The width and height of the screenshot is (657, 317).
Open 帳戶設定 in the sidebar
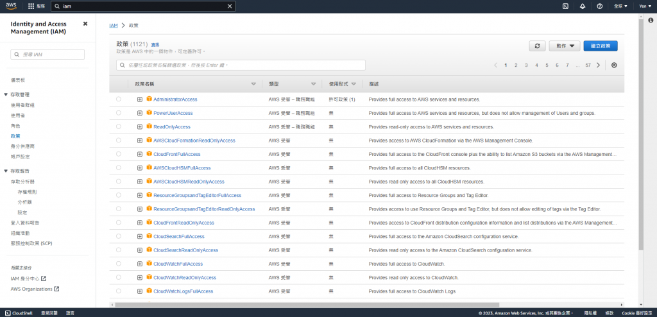tap(20, 157)
